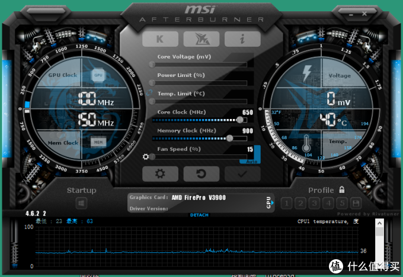
Task: Click AMD FirePro V3900 card name
Action: point(199,198)
